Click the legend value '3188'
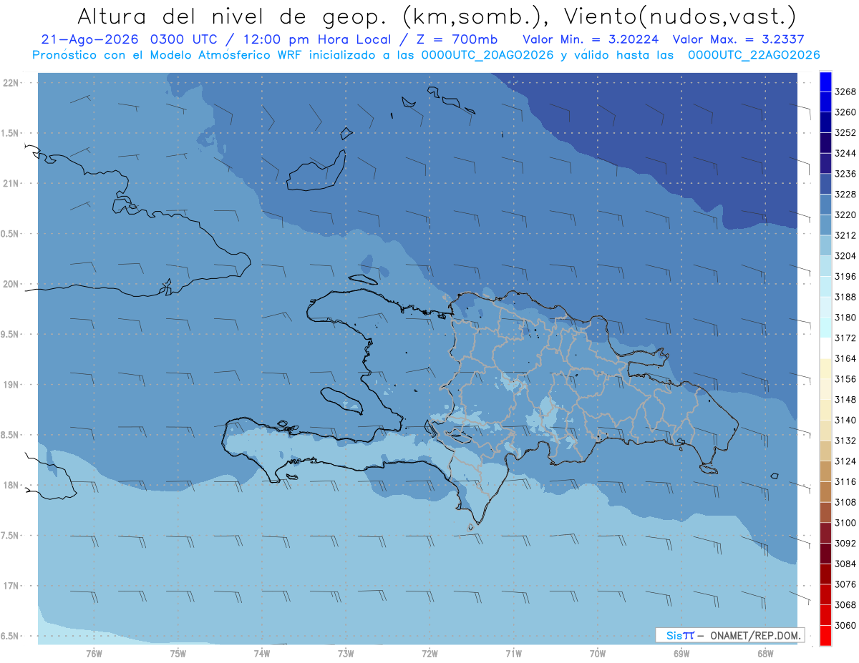Image resolution: width=859 pixels, height=663 pixels. pos(845,297)
